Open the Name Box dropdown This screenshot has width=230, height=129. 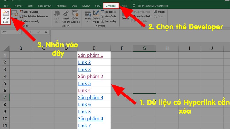click(20, 32)
